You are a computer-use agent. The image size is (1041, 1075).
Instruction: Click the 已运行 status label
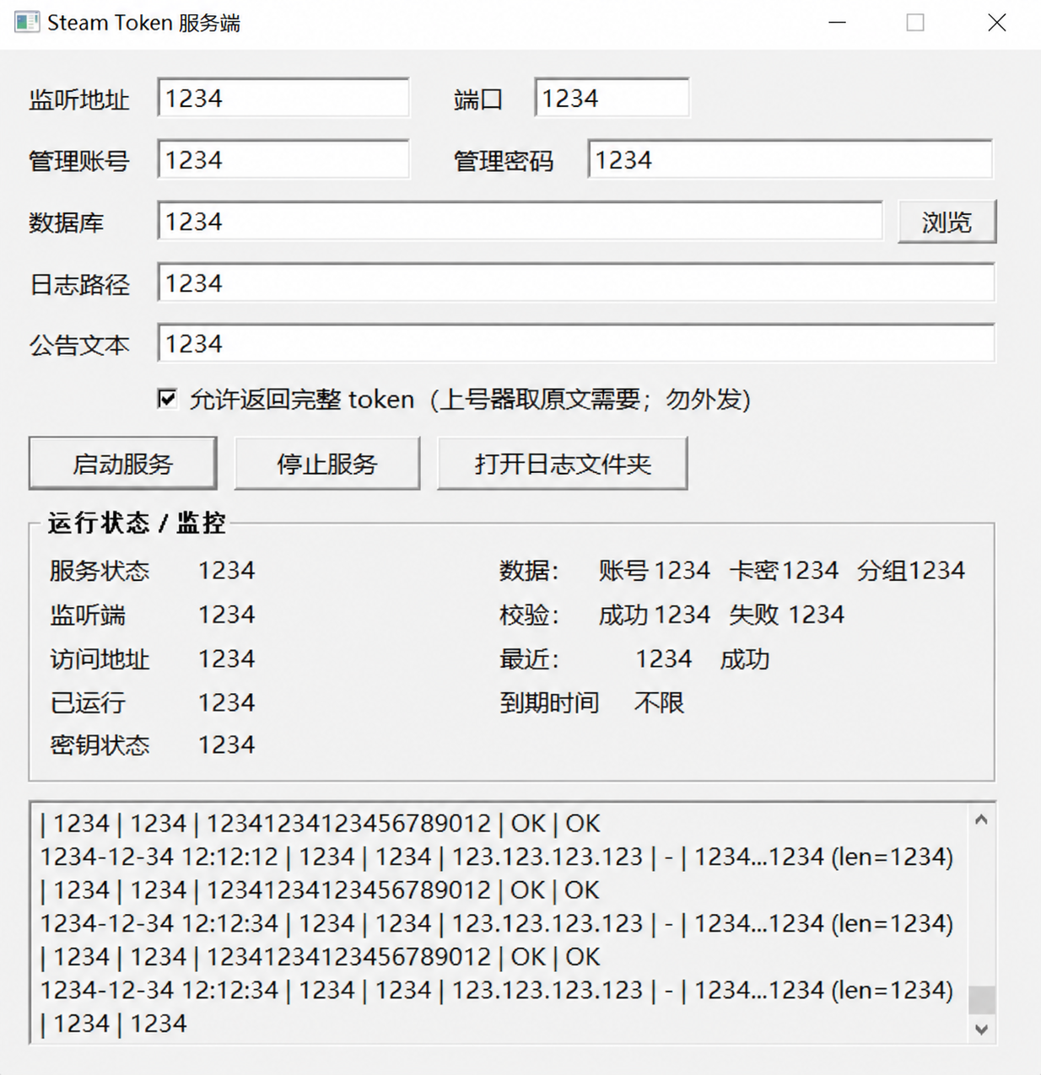pyautogui.click(x=88, y=702)
